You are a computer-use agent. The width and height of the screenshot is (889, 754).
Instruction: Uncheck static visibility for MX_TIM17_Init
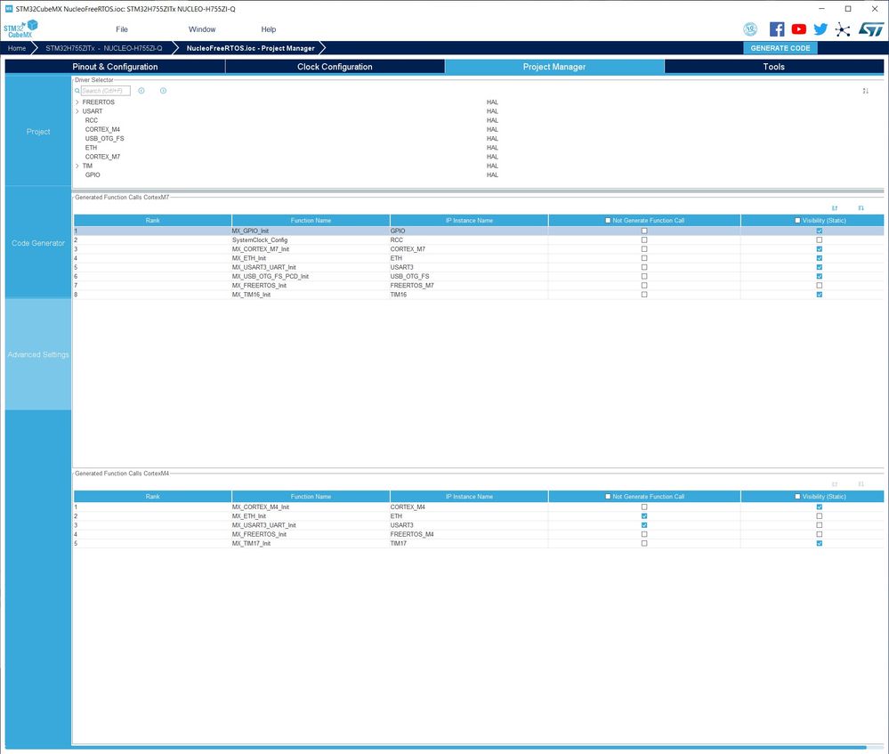[x=820, y=544]
